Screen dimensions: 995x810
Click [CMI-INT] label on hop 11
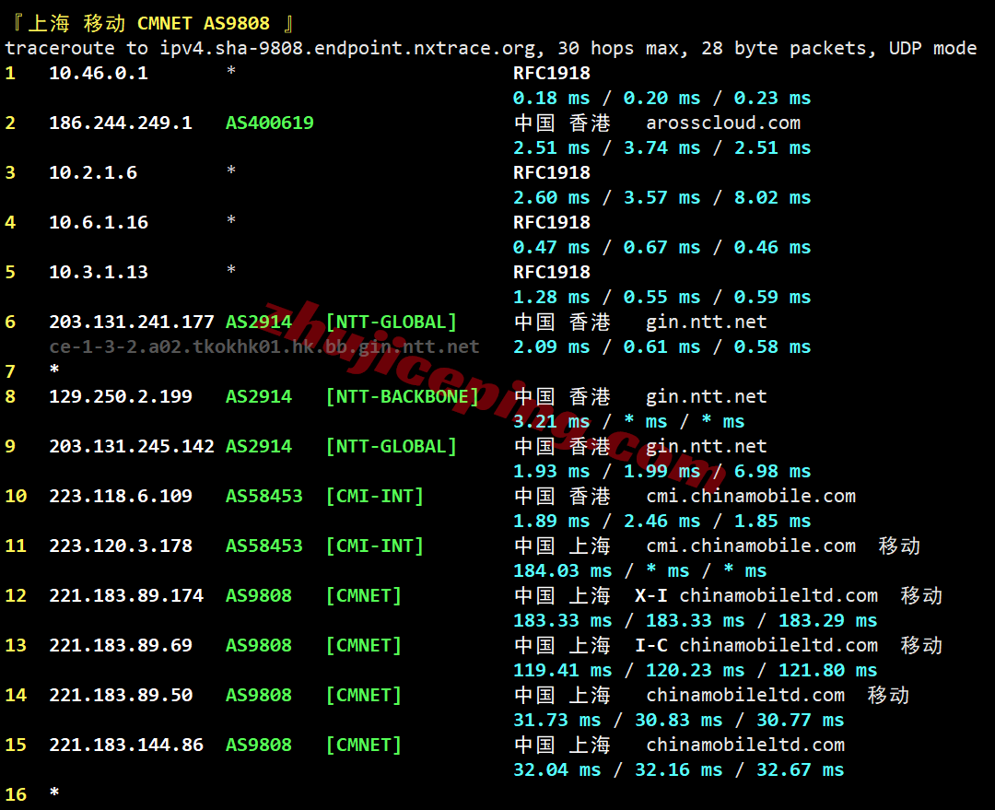(x=374, y=546)
